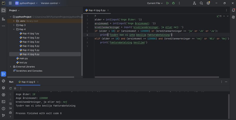Toggle the Project tool window folder icon
Screen dimensions: 236x120
[x=3, y=10]
